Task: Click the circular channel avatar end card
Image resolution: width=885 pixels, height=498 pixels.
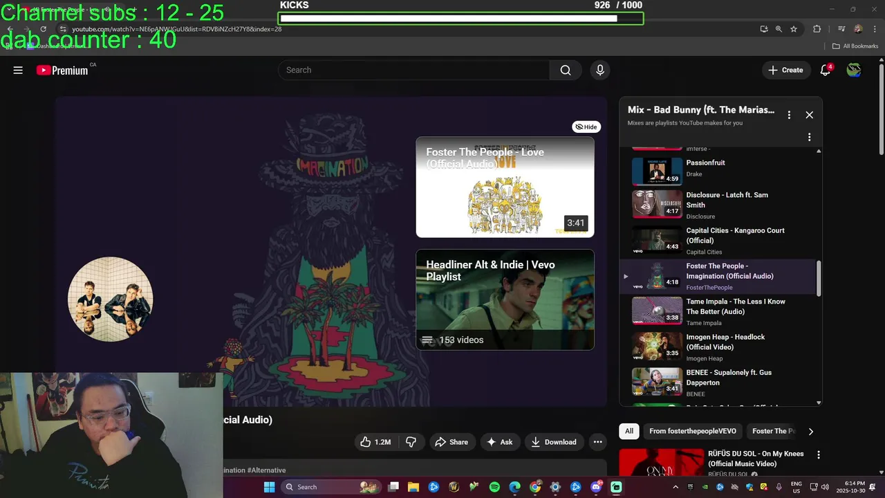Action: point(111,299)
